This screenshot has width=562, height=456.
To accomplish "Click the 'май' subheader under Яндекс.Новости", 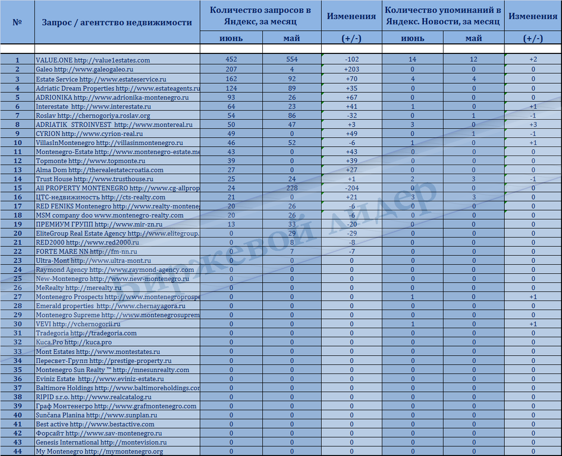I will [x=474, y=38].
